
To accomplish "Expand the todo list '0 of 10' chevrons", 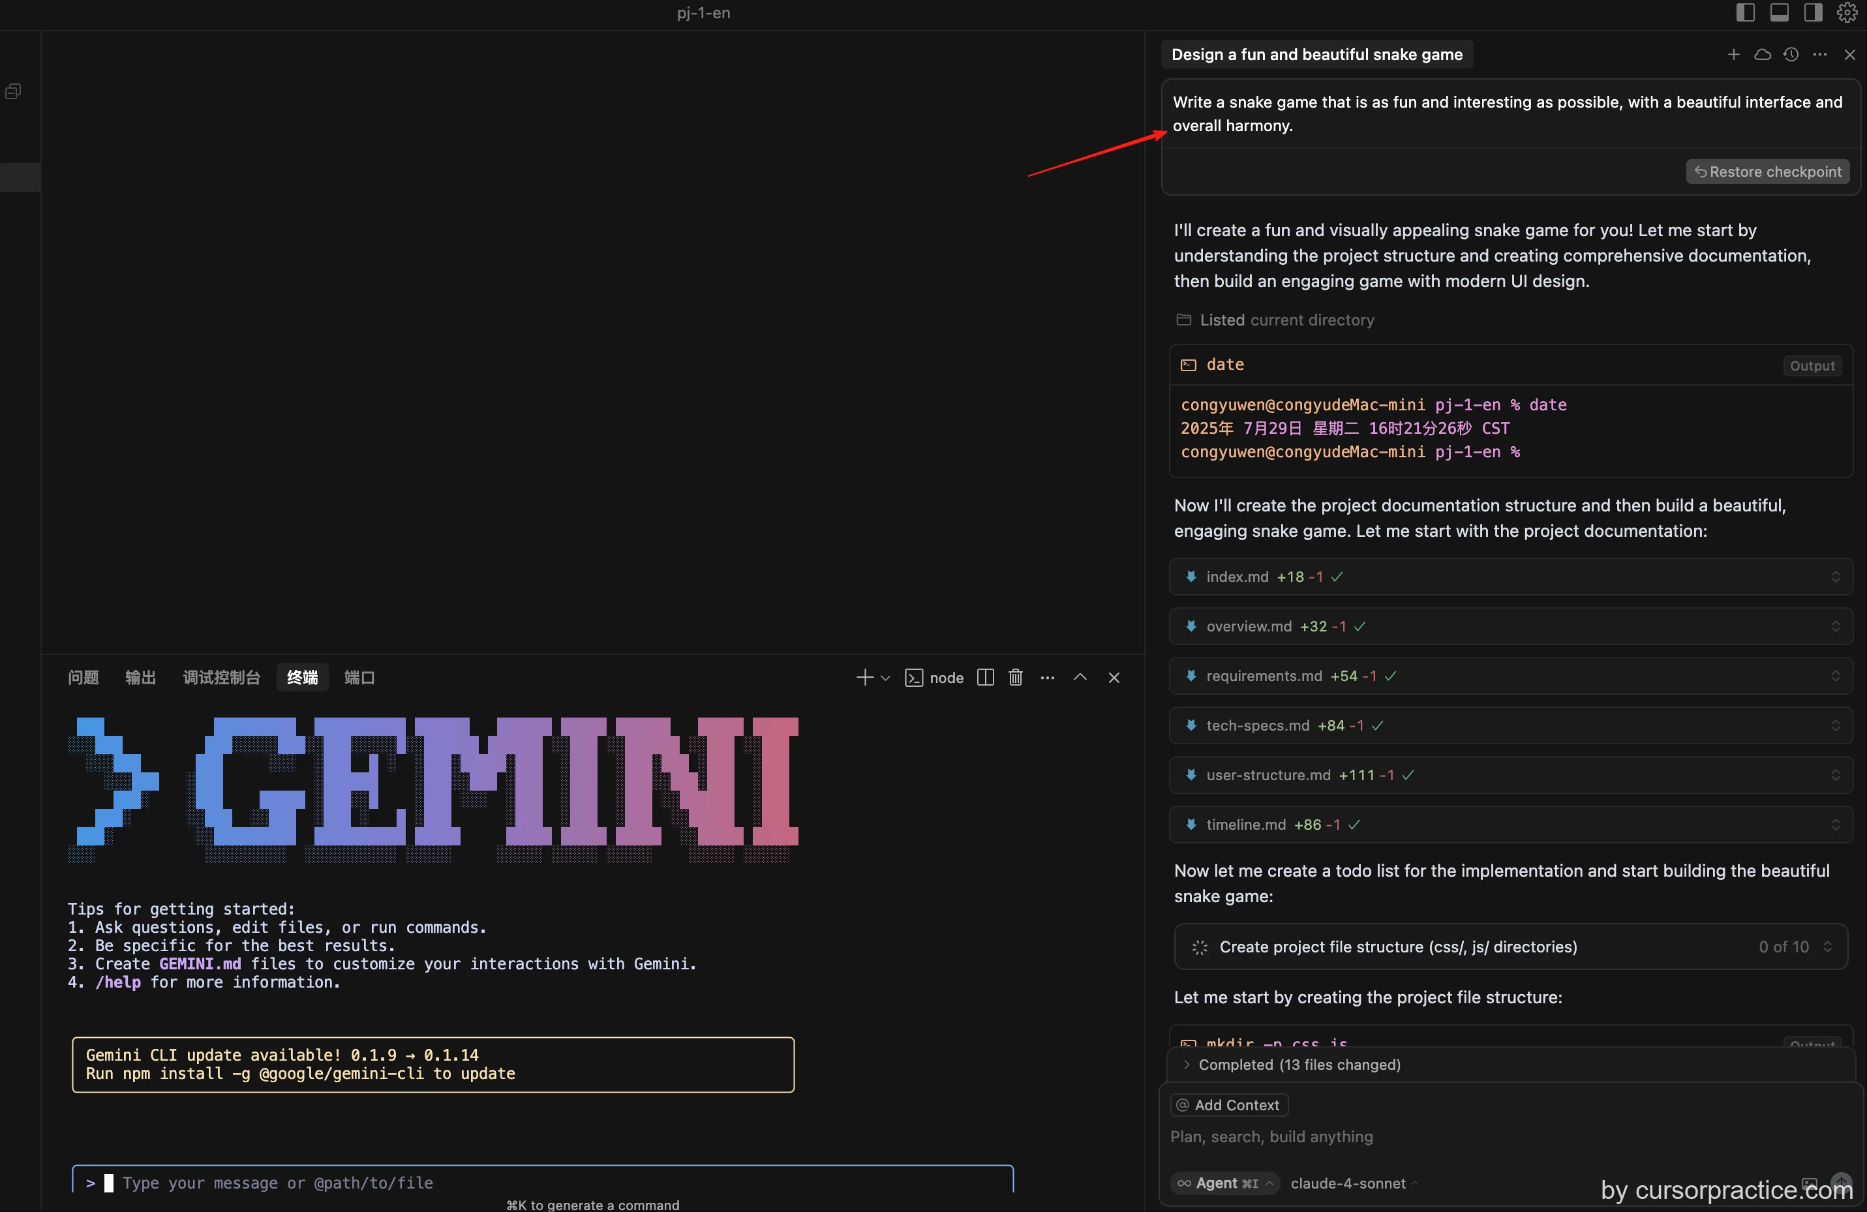I will pos(1828,947).
